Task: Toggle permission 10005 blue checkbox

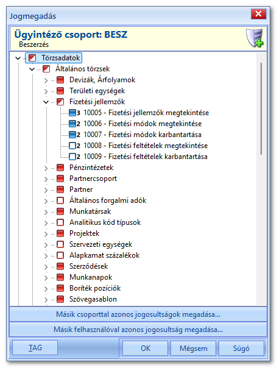Action: tap(72, 113)
